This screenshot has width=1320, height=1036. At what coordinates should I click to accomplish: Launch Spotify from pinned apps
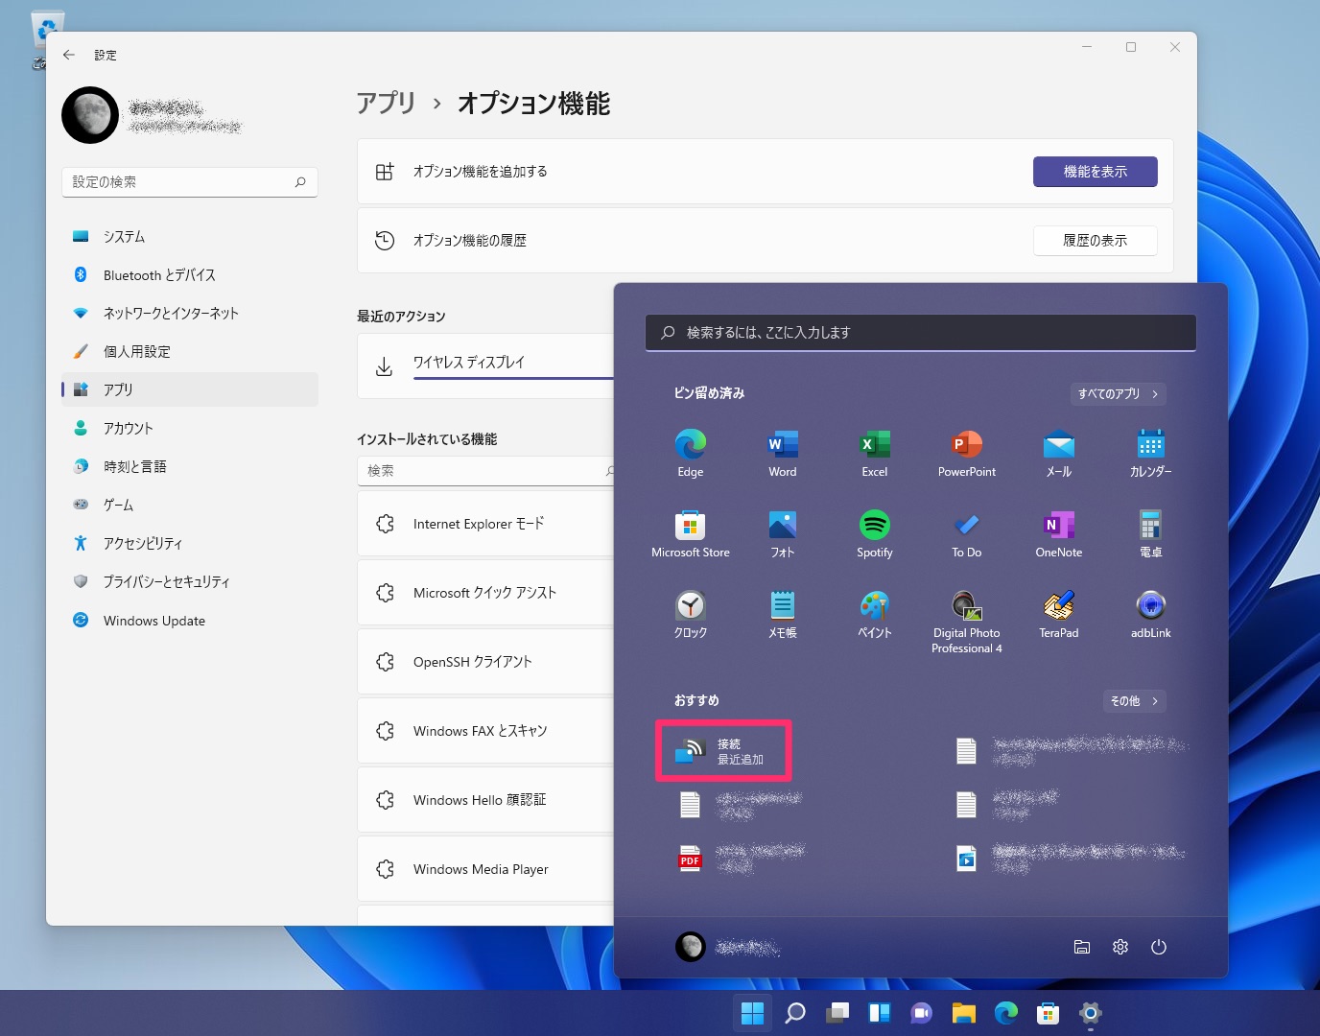coord(874,533)
